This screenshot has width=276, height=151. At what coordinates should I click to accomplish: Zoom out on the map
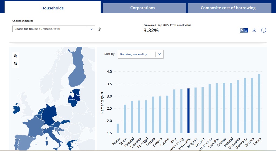point(16,64)
